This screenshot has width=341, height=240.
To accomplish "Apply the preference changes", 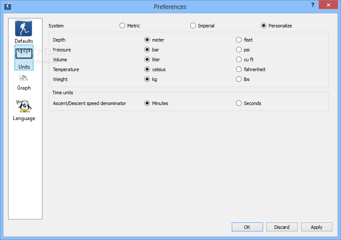I will (x=317, y=227).
